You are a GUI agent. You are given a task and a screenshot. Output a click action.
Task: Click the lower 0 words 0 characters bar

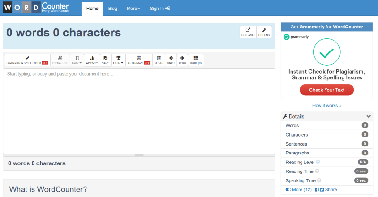(139, 163)
